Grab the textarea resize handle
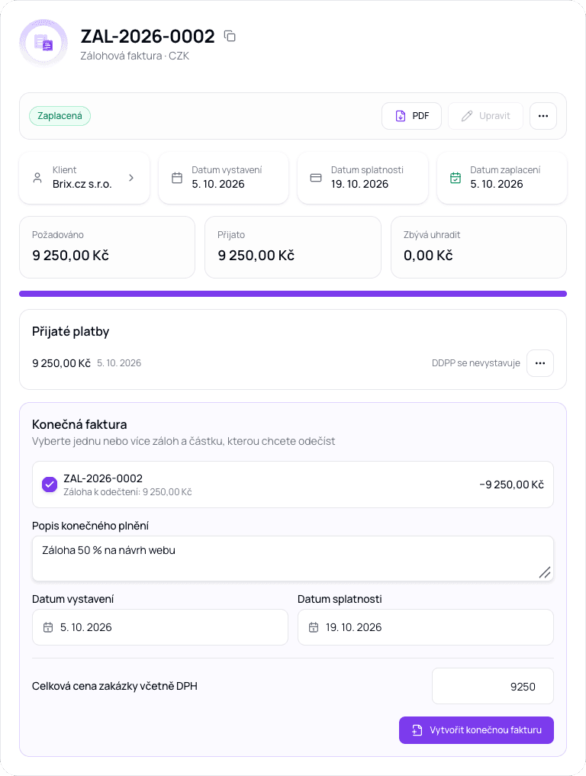This screenshot has height=776, width=586. tap(545, 572)
